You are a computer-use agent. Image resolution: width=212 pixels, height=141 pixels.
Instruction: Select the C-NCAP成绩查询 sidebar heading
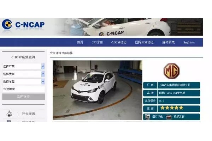click(23, 57)
